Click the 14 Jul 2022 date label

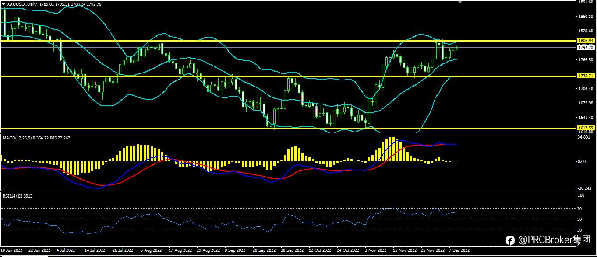coord(94,251)
